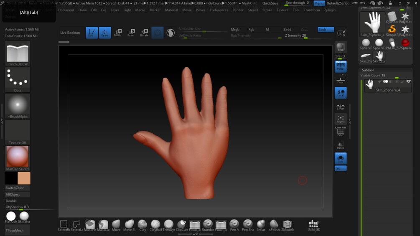The image size is (420, 236).
Task: Pick the Move Elastic brush
Action: tap(129, 226)
